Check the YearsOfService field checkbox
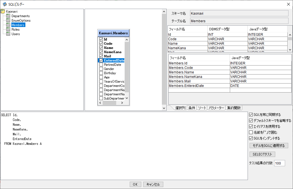The height and width of the screenshot is (189, 293). click(101, 82)
